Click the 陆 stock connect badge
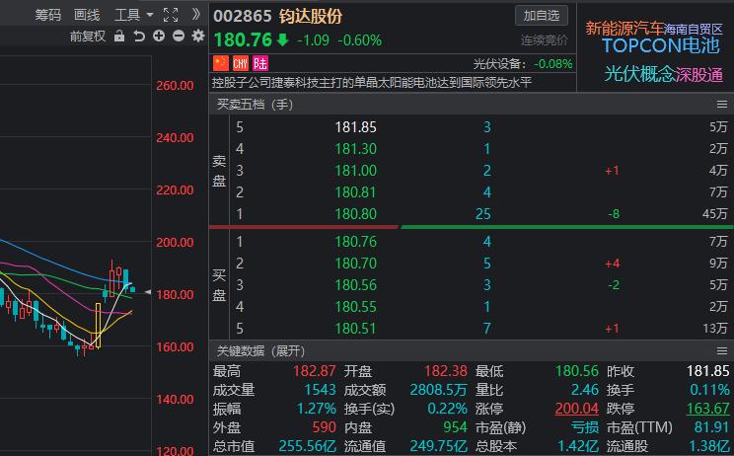 click(x=260, y=63)
